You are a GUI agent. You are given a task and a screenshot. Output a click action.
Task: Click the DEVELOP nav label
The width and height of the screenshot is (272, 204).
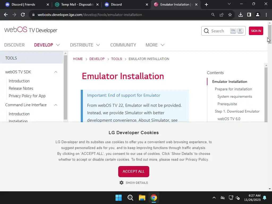pyautogui.click(x=44, y=45)
